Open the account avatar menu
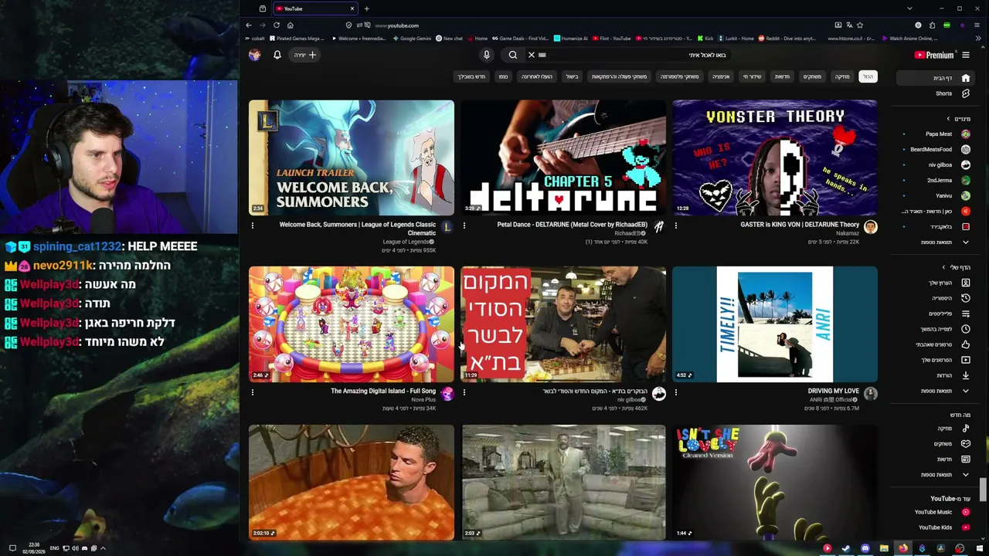989x556 pixels. (x=255, y=55)
